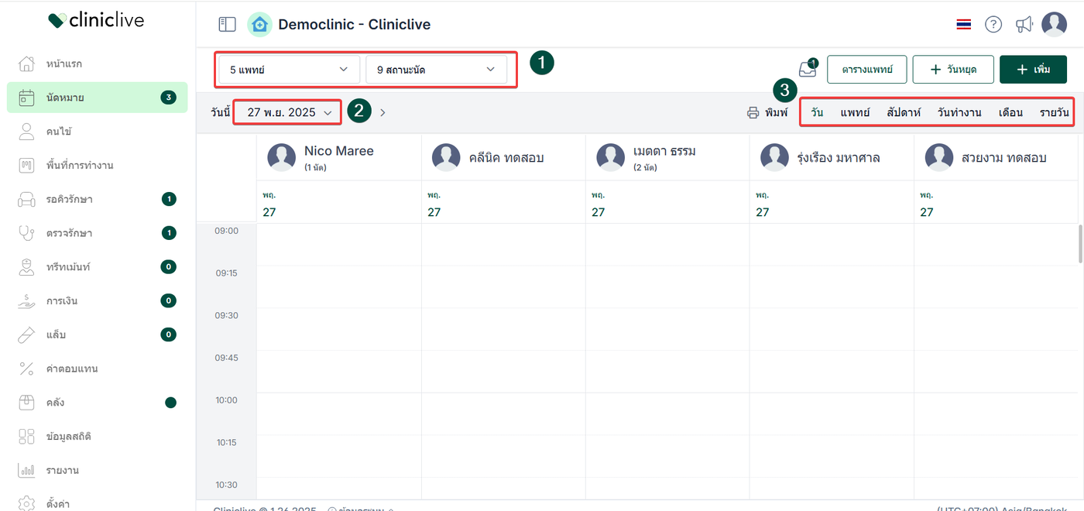Open the user profile avatar
Viewport: 1084px width, 511px height.
(1054, 25)
